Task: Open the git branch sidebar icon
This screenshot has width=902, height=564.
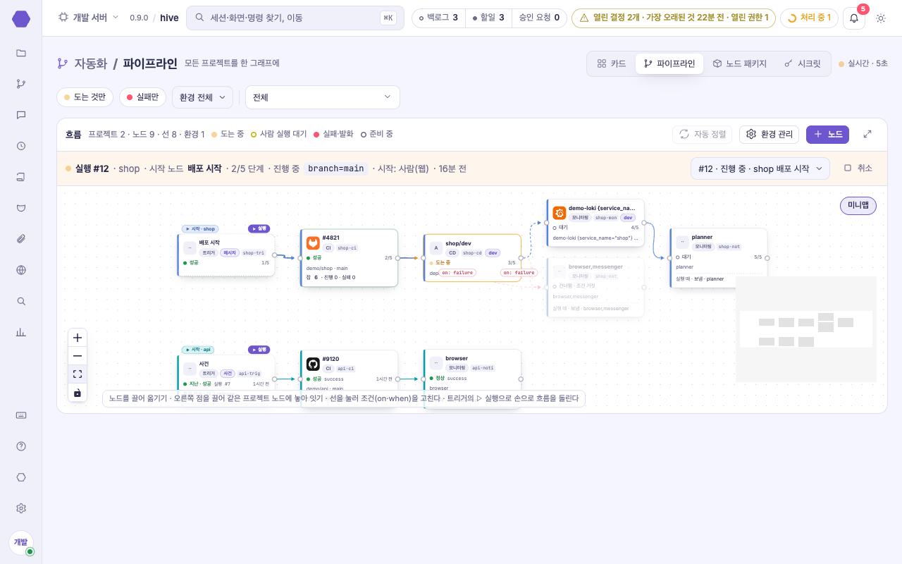Action: [x=21, y=84]
